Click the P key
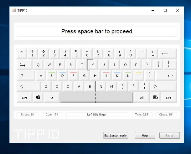This screenshot has width=191, height=154. coord(136,65)
